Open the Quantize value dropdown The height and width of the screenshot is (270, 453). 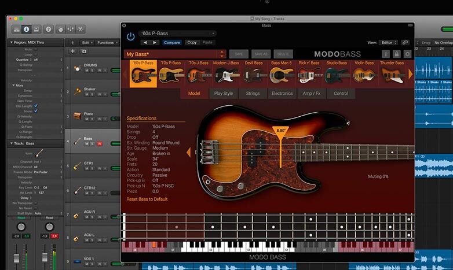[48, 60]
